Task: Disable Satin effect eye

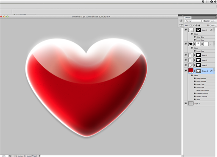Action: click(195, 99)
